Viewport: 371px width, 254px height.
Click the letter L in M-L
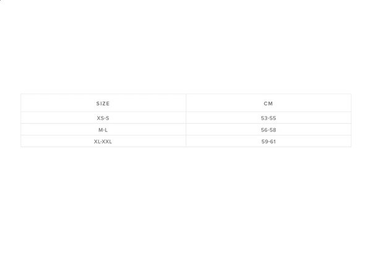pos(107,130)
